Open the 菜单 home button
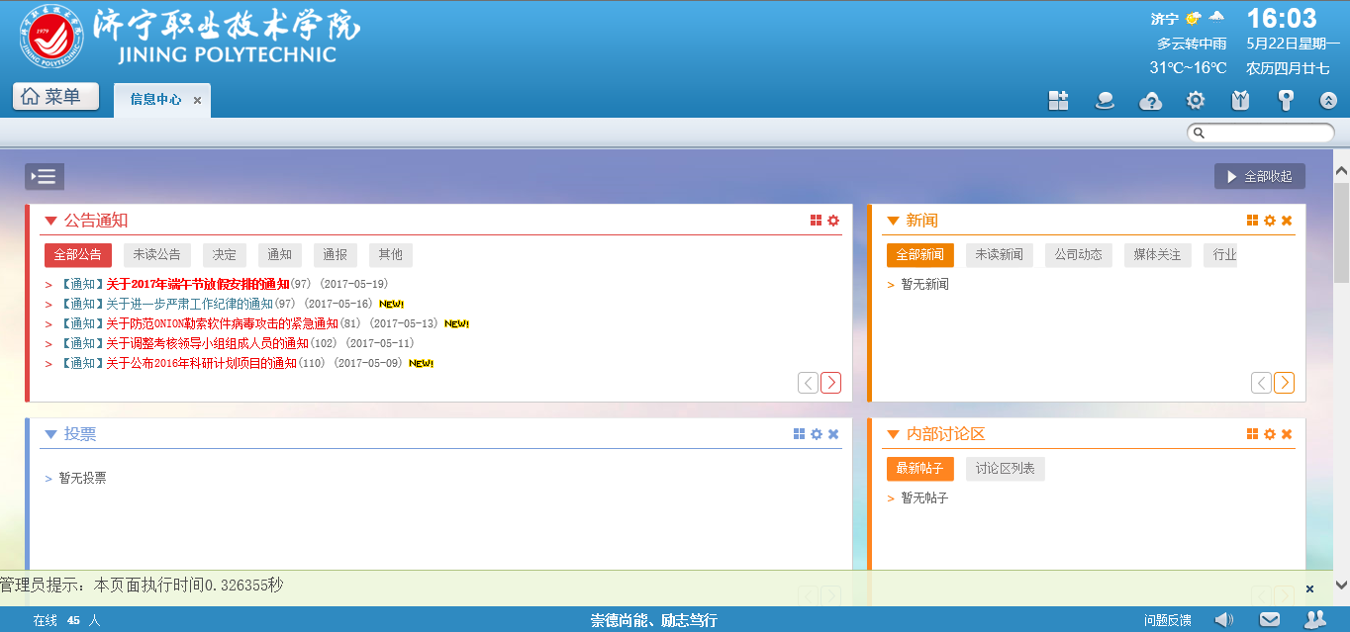1350x632 pixels. click(55, 97)
